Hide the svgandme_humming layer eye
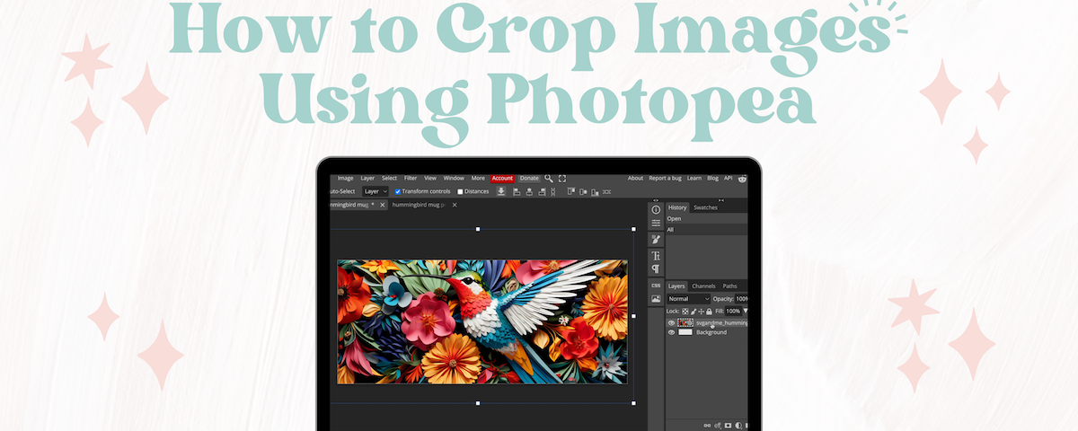The image size is (1078, 431). pos(671,322)
